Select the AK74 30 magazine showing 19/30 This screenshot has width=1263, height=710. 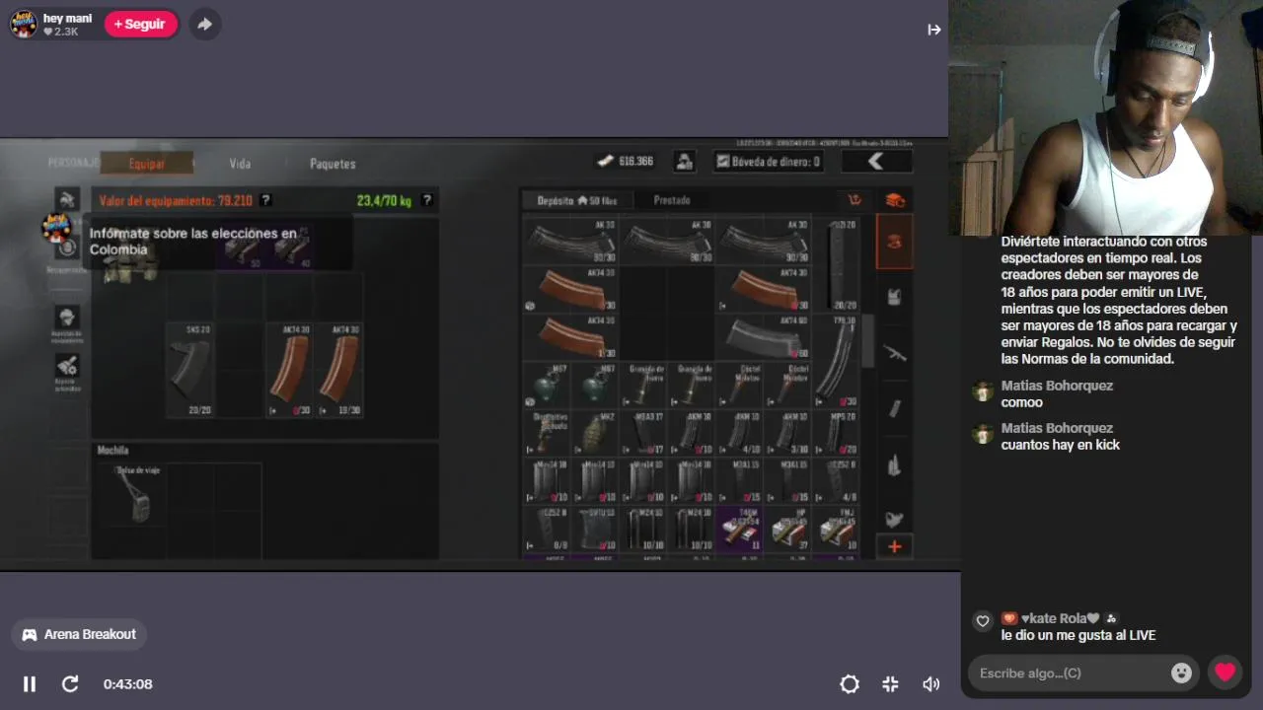338,369
